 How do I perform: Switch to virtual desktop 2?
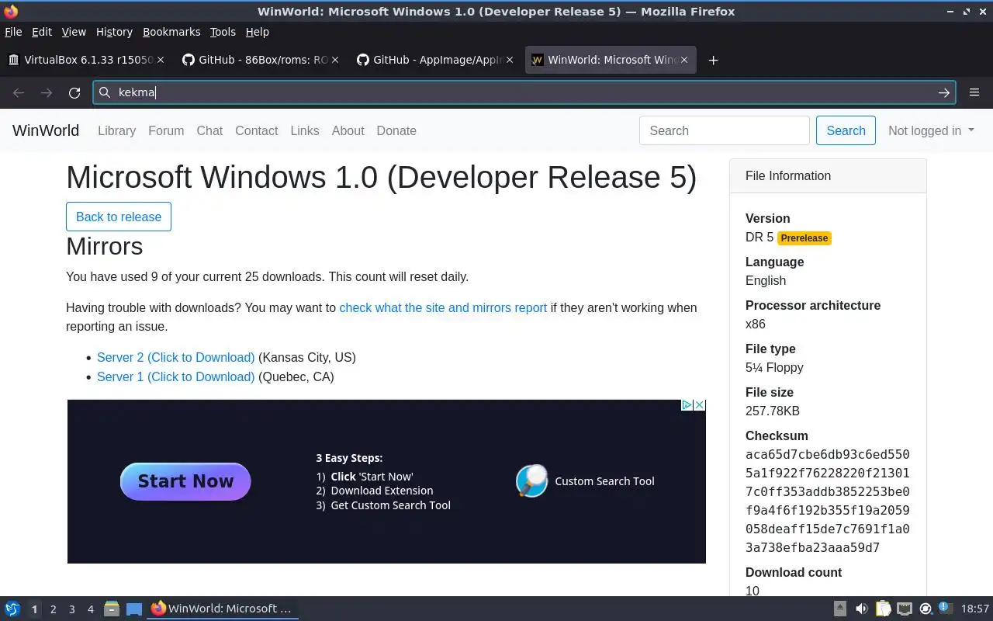tap(53, 609)
